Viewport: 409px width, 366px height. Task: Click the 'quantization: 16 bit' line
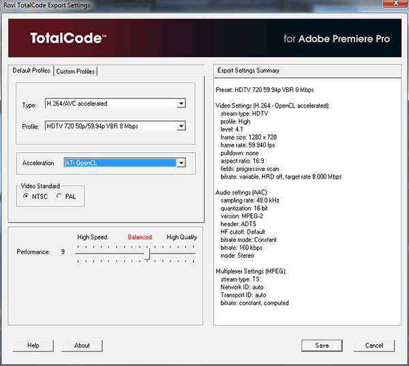(244, 208)
